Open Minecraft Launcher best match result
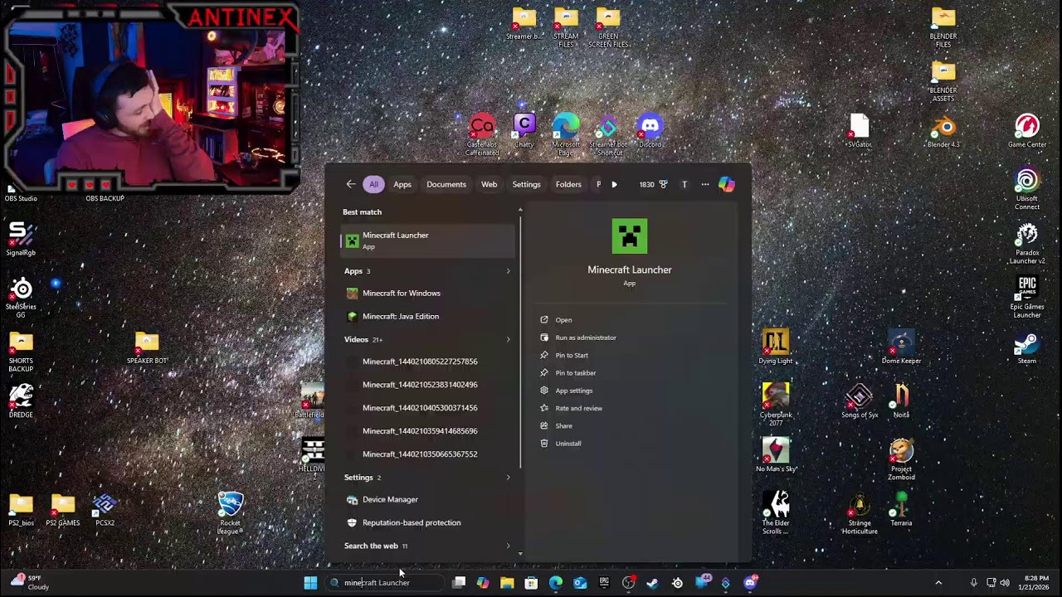The height and width of the screenshot is (597, 1062). click(x=428, y=240)
